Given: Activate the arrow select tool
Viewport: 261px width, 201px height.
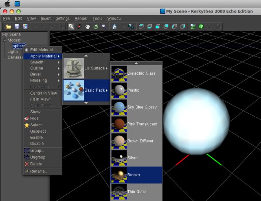Looking at the screenshot, I should pos(71,26).
